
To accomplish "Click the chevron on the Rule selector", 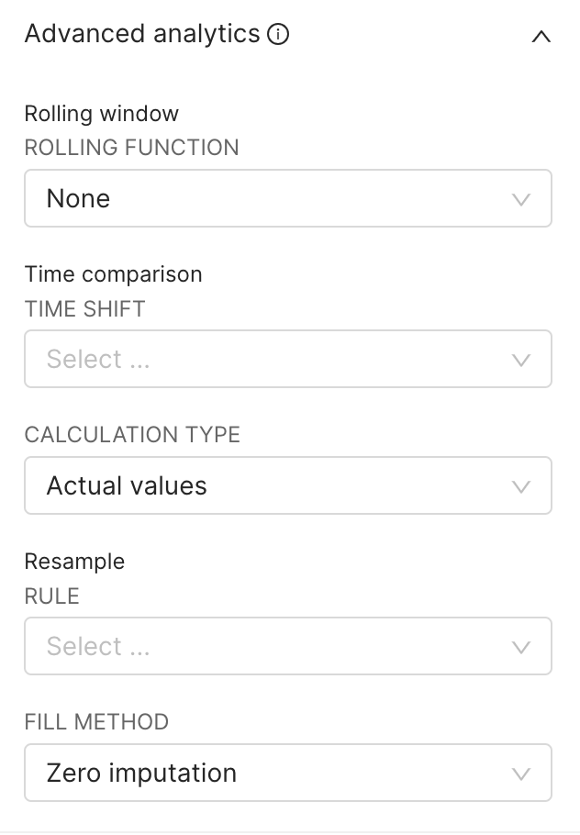I will [x=523, y=646].
